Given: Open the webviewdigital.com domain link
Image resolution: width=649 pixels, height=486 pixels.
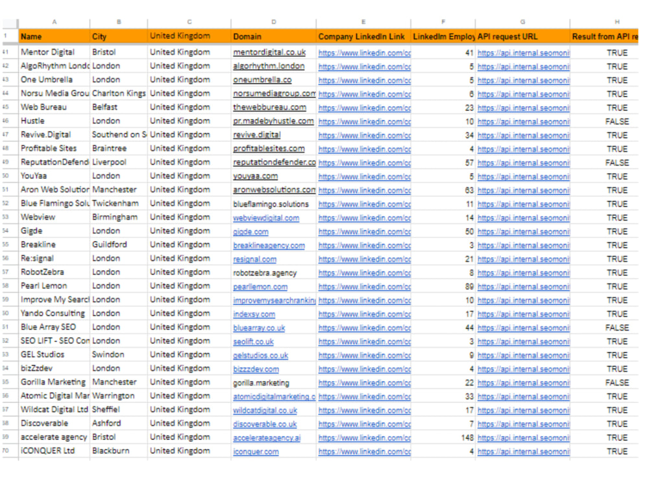Looking at the screenshot, I should (265, 217).
